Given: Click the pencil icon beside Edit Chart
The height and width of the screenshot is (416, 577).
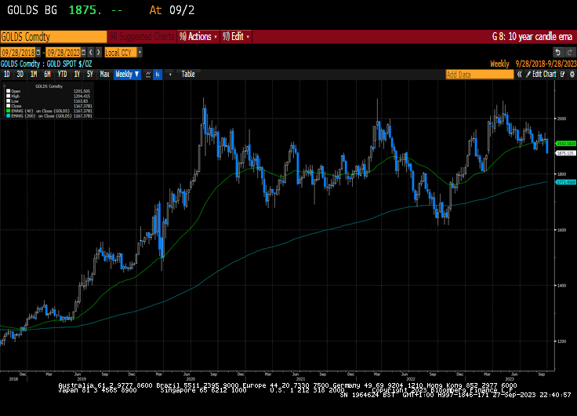Looking at the screenshot, I should point(528,75).
